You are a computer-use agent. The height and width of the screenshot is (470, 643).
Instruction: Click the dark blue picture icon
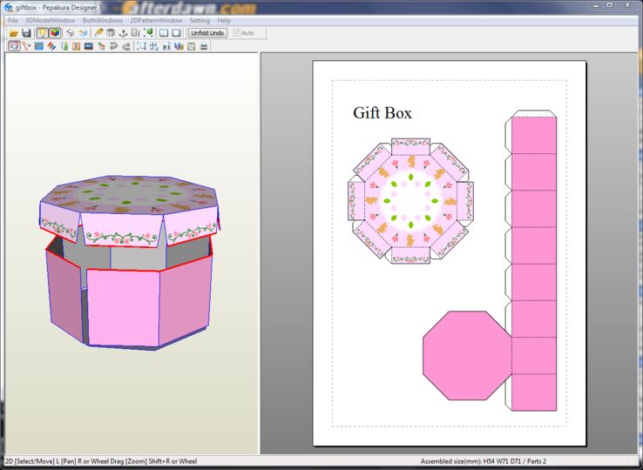pyautogui.click(x=89, y=46)
